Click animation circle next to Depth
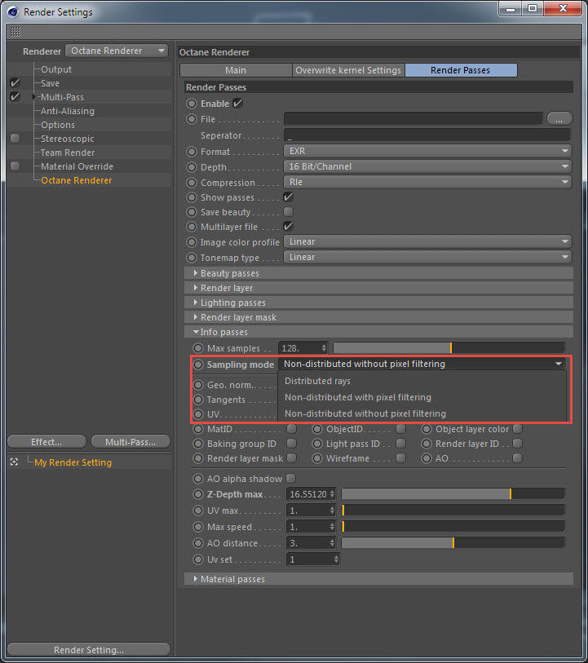The image size is (588, 663). point(192,167)
